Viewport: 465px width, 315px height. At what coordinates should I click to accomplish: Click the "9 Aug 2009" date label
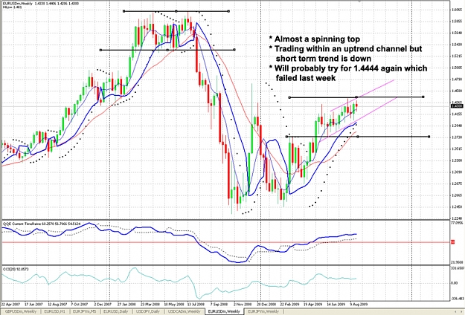point(359,304)
